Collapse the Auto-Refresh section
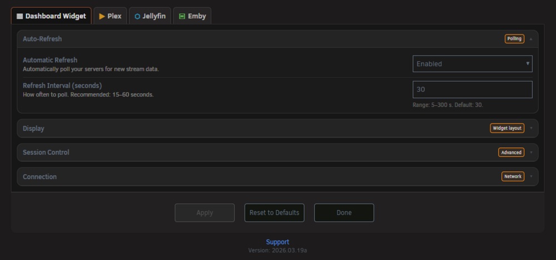The image size is (556, 260). (277, 39)
